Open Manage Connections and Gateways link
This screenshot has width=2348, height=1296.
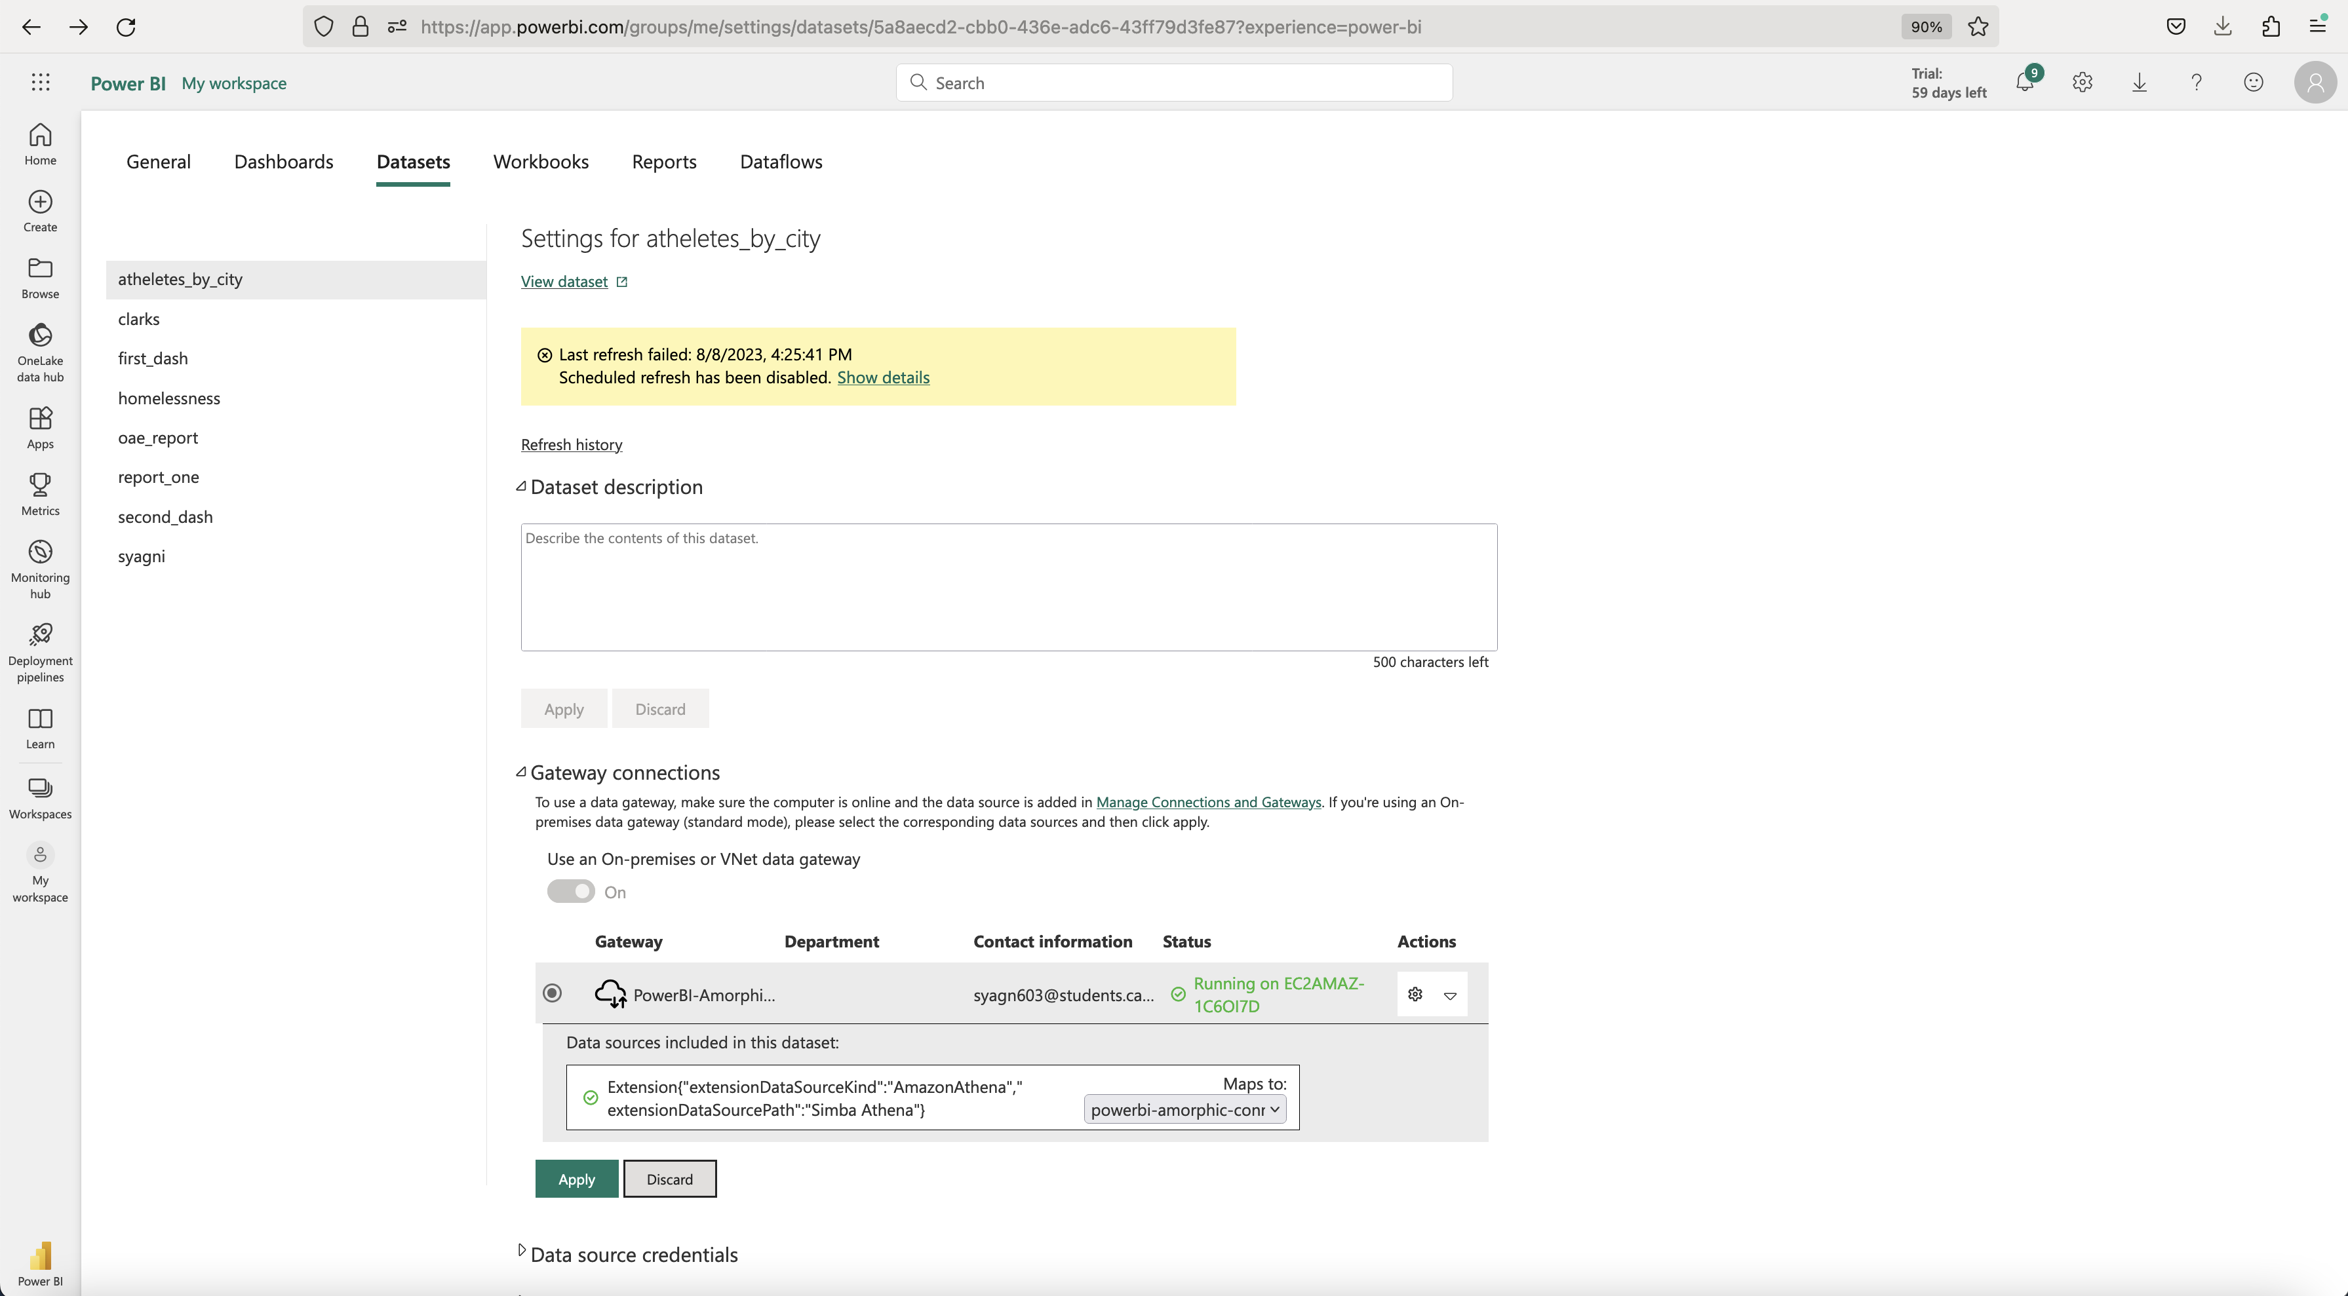pos(1209,802)
